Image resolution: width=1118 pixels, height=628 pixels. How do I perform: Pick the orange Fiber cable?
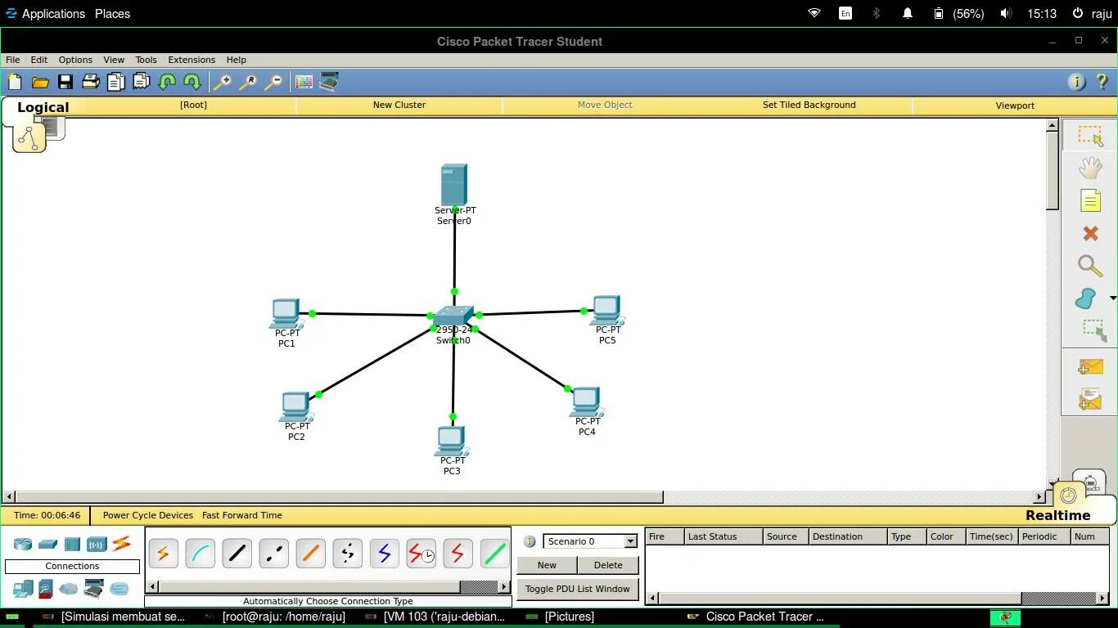[310, 554]
